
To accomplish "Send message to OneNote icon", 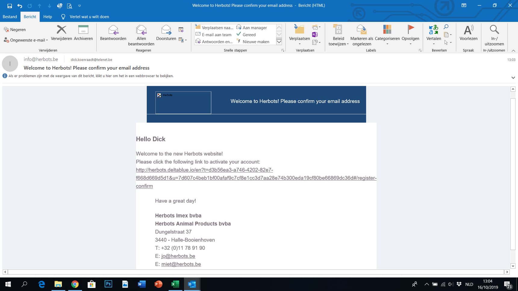I will click(315, 35).
